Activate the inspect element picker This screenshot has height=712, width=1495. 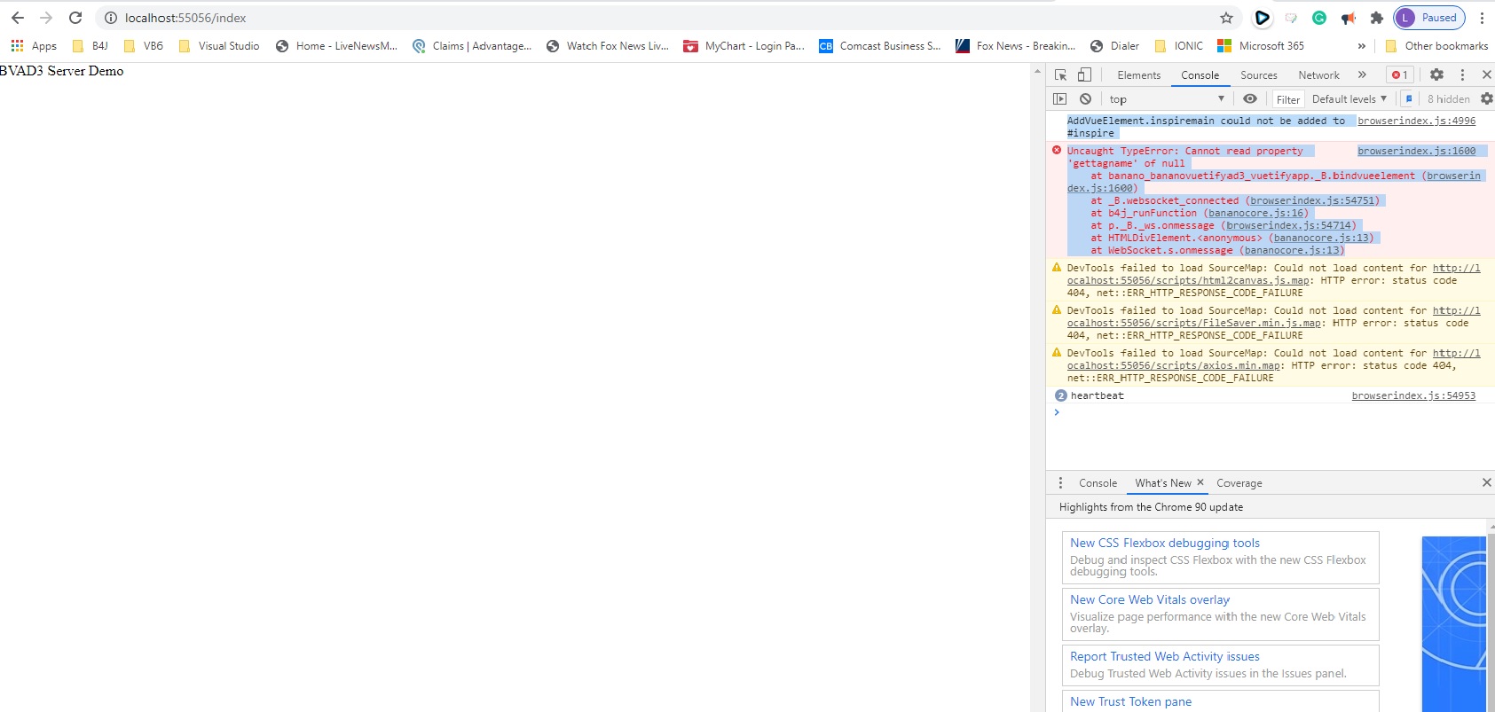[1060, 74]
